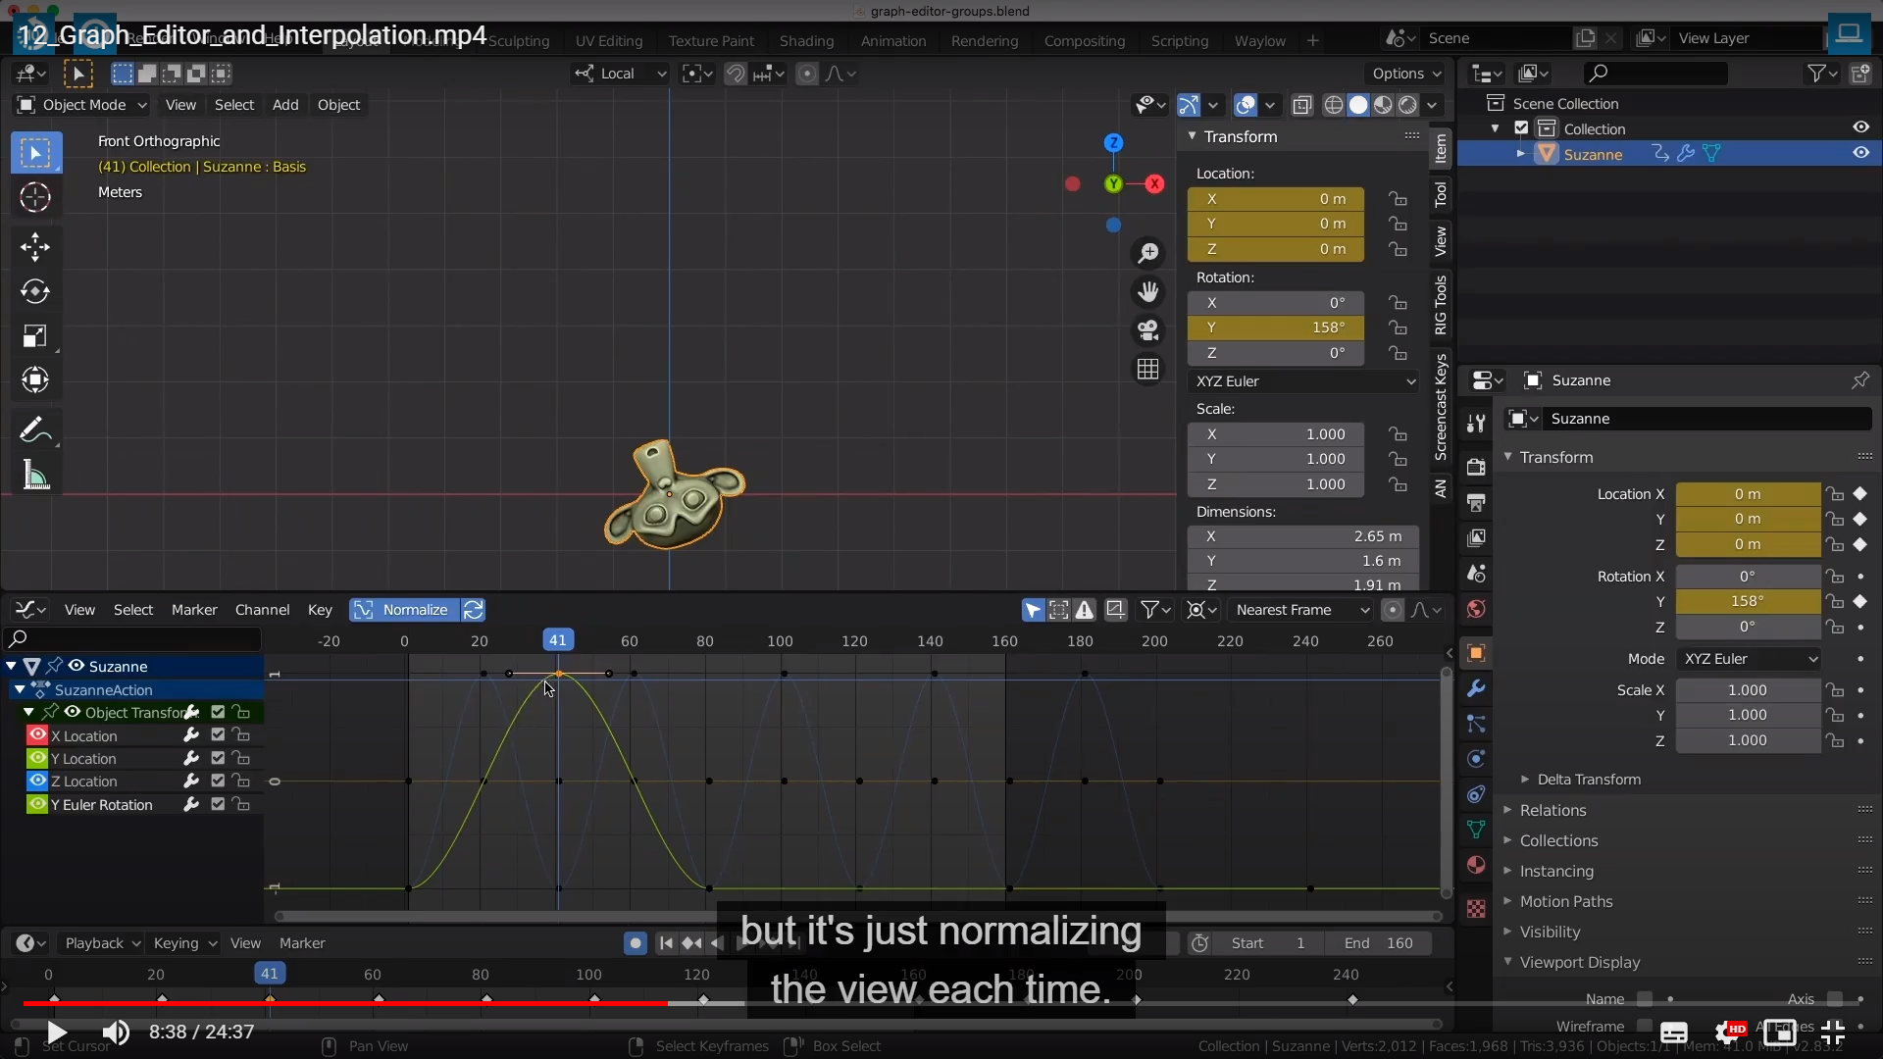1883x1059 pixels.
Task: Hide Suzanne in the outliner
Action: tap(1860, 153)
